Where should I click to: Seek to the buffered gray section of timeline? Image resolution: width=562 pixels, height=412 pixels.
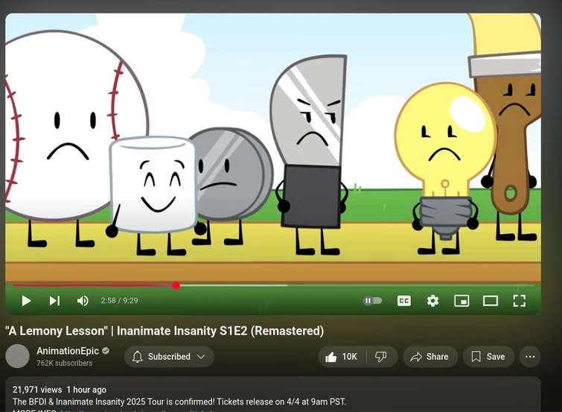(233, 285)
